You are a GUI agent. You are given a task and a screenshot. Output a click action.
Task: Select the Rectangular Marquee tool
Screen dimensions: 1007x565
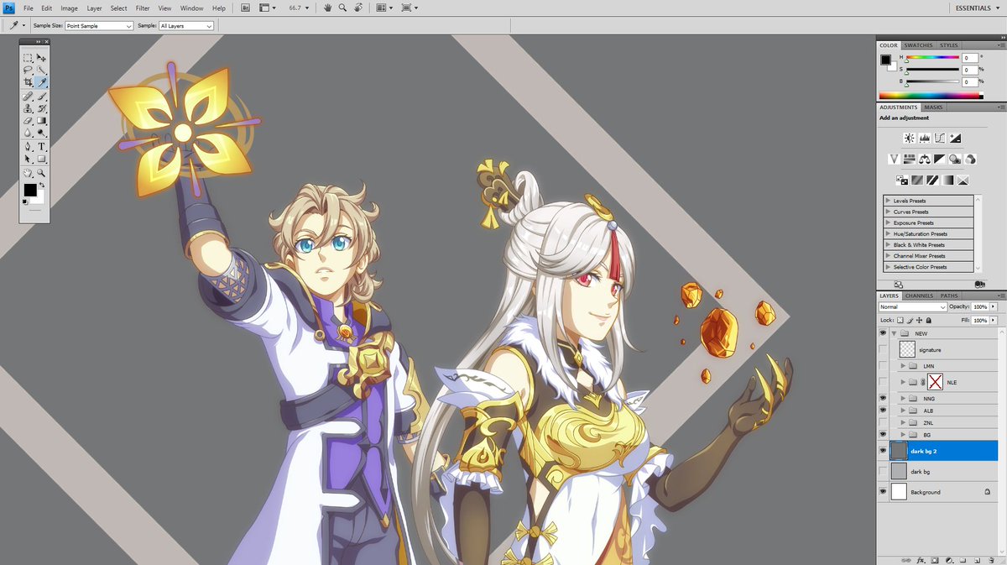[28, 58]
